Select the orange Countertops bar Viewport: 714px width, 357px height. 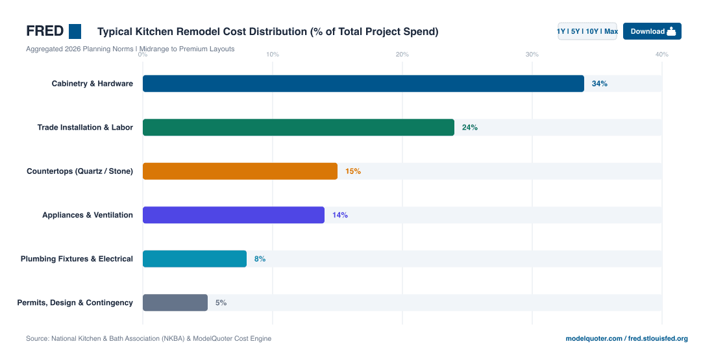(x=240, y=171)
